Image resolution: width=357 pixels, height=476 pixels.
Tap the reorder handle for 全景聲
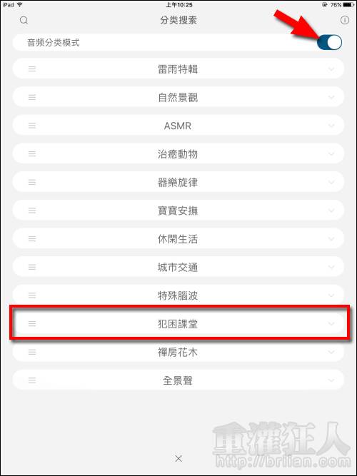click(32, 380)
